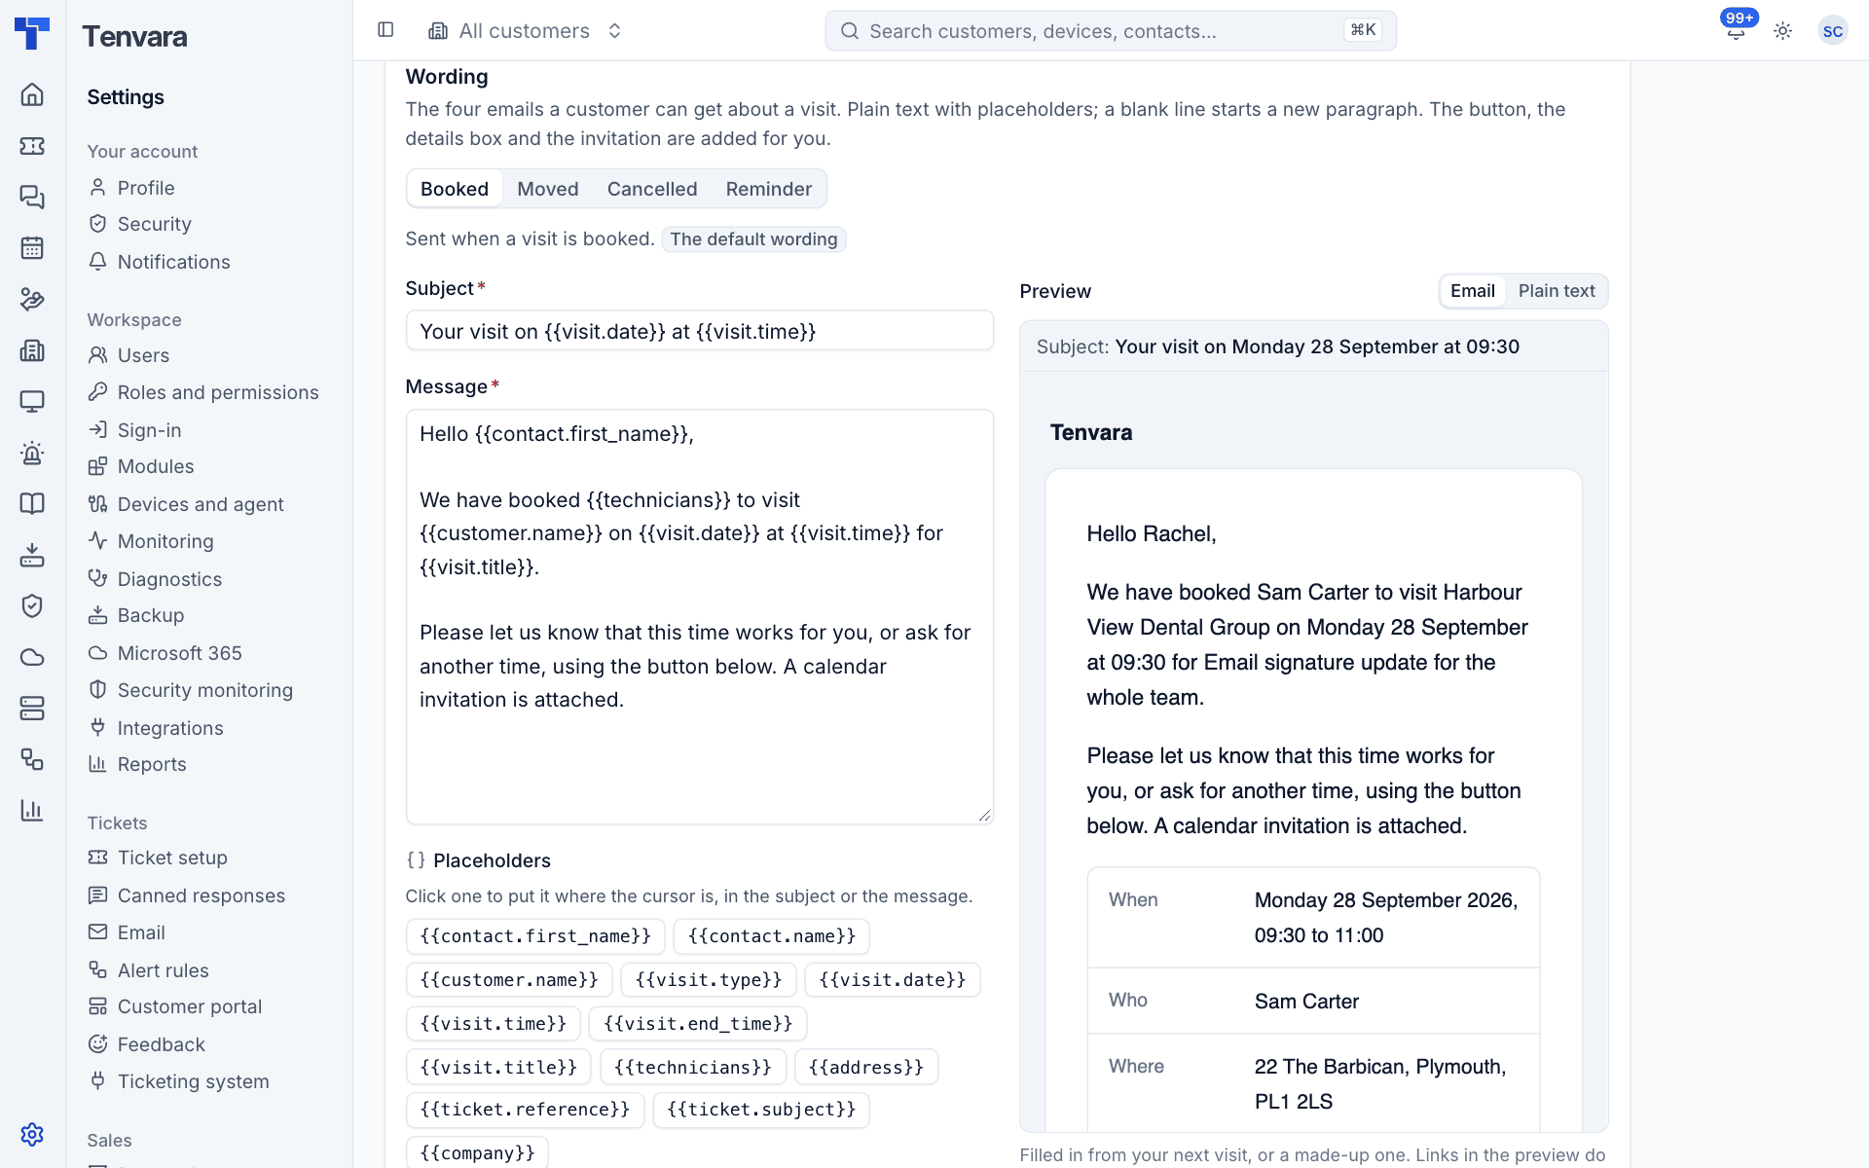
Task: Open the alerts siren icon in left rail
Action: [x=32, y=453]
